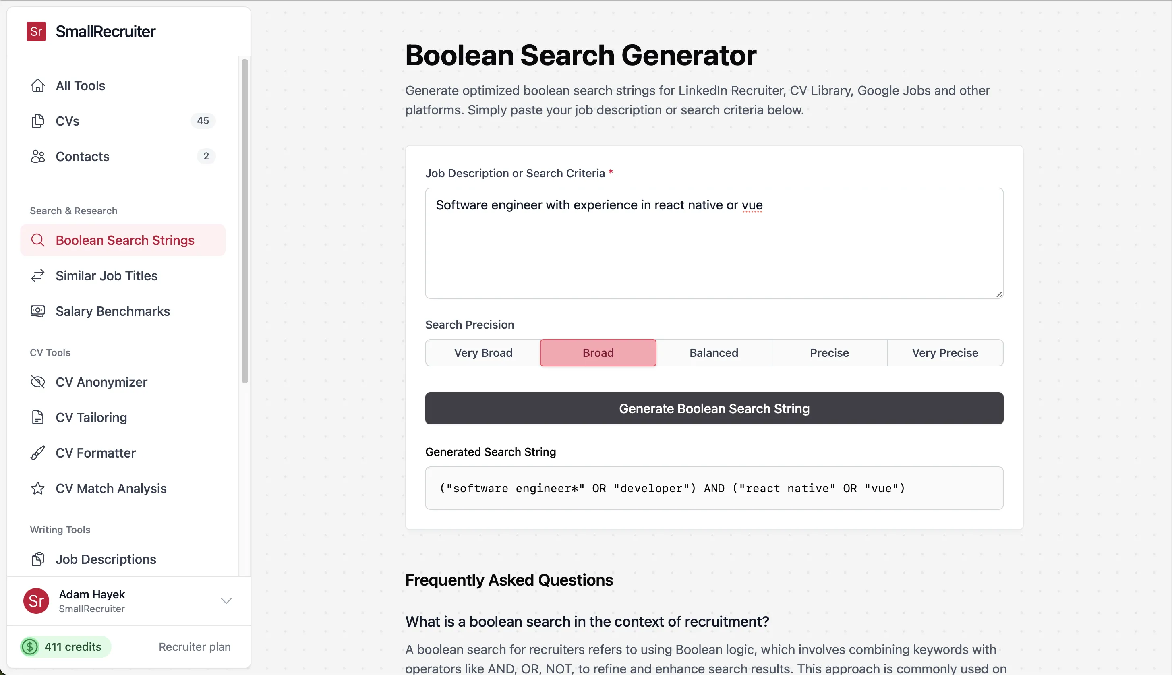The height and width of the screenshot is (675, 1172).
Task: Expand the Adam Hayek account chevron
Action: [x=226, y=601]
